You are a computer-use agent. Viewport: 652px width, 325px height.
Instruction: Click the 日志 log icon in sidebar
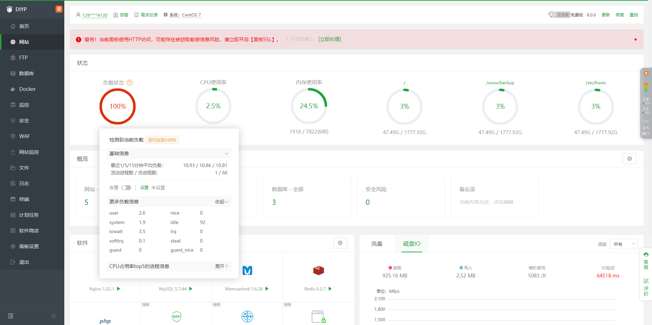13,183
